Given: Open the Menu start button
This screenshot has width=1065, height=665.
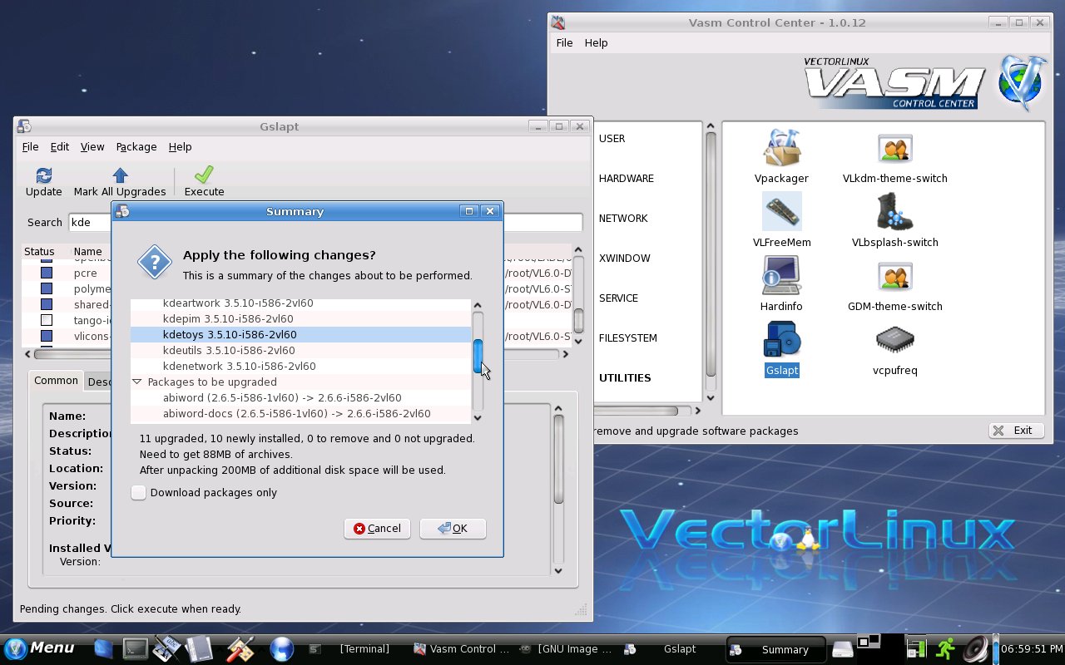Looking at the screenshot, I should [39, 648].
